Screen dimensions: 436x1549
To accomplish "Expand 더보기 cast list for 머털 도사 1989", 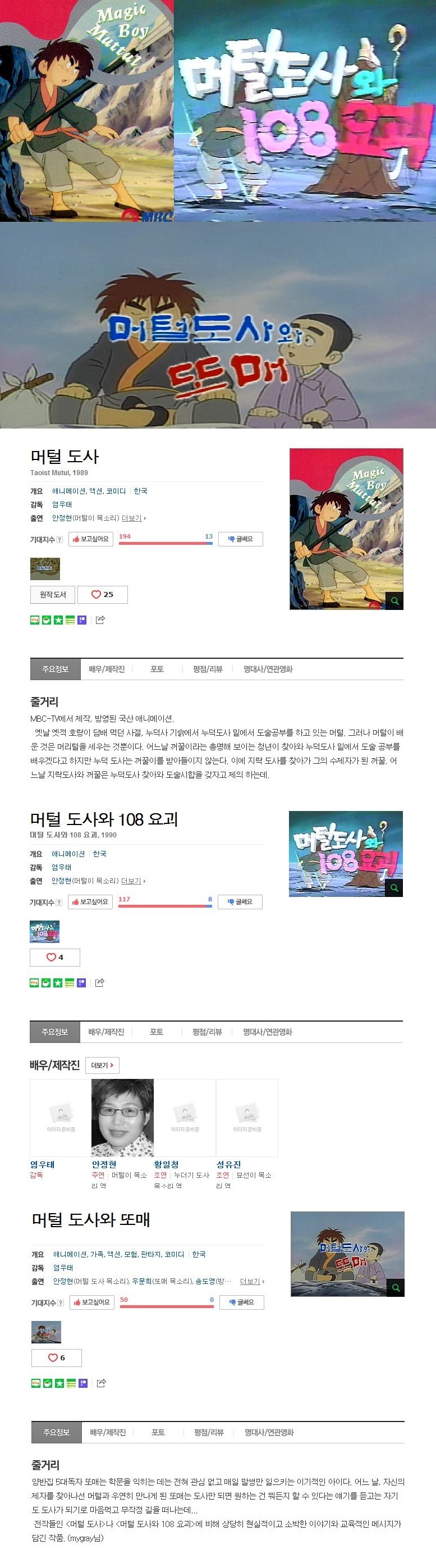I will click(134, 518).
